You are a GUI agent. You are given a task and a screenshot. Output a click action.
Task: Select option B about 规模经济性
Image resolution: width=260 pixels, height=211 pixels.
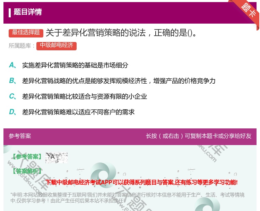[119, 81]
